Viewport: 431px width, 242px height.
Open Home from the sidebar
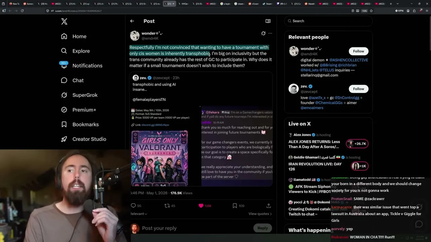(74, 36)
